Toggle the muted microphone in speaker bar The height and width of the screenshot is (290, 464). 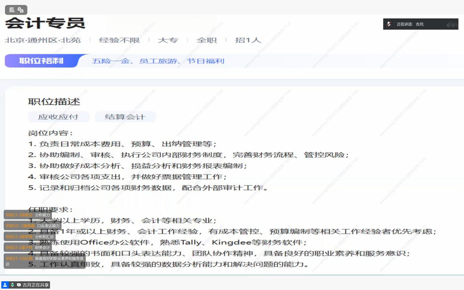tap(389, 24)
